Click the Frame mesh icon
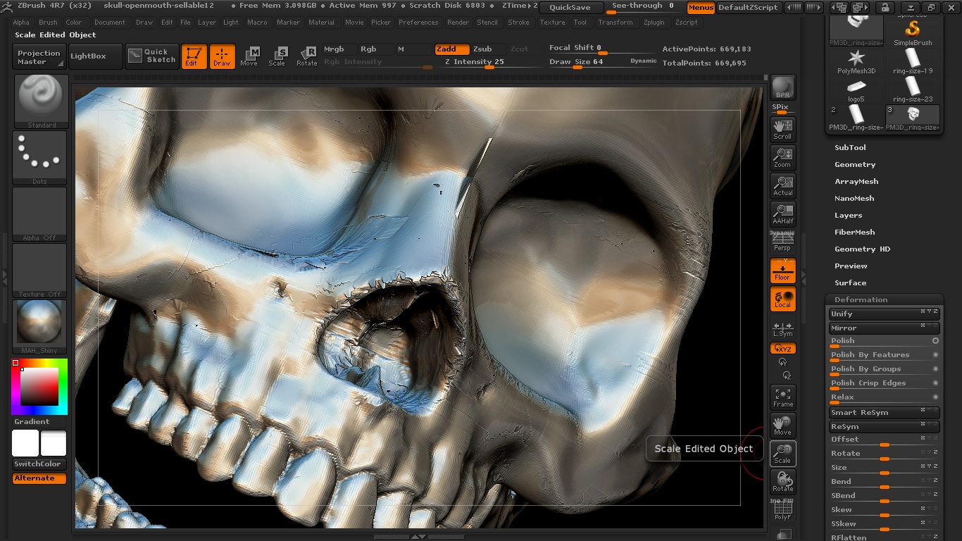The width and height of the screenshot is (962, 541). (x=782, y=397)
